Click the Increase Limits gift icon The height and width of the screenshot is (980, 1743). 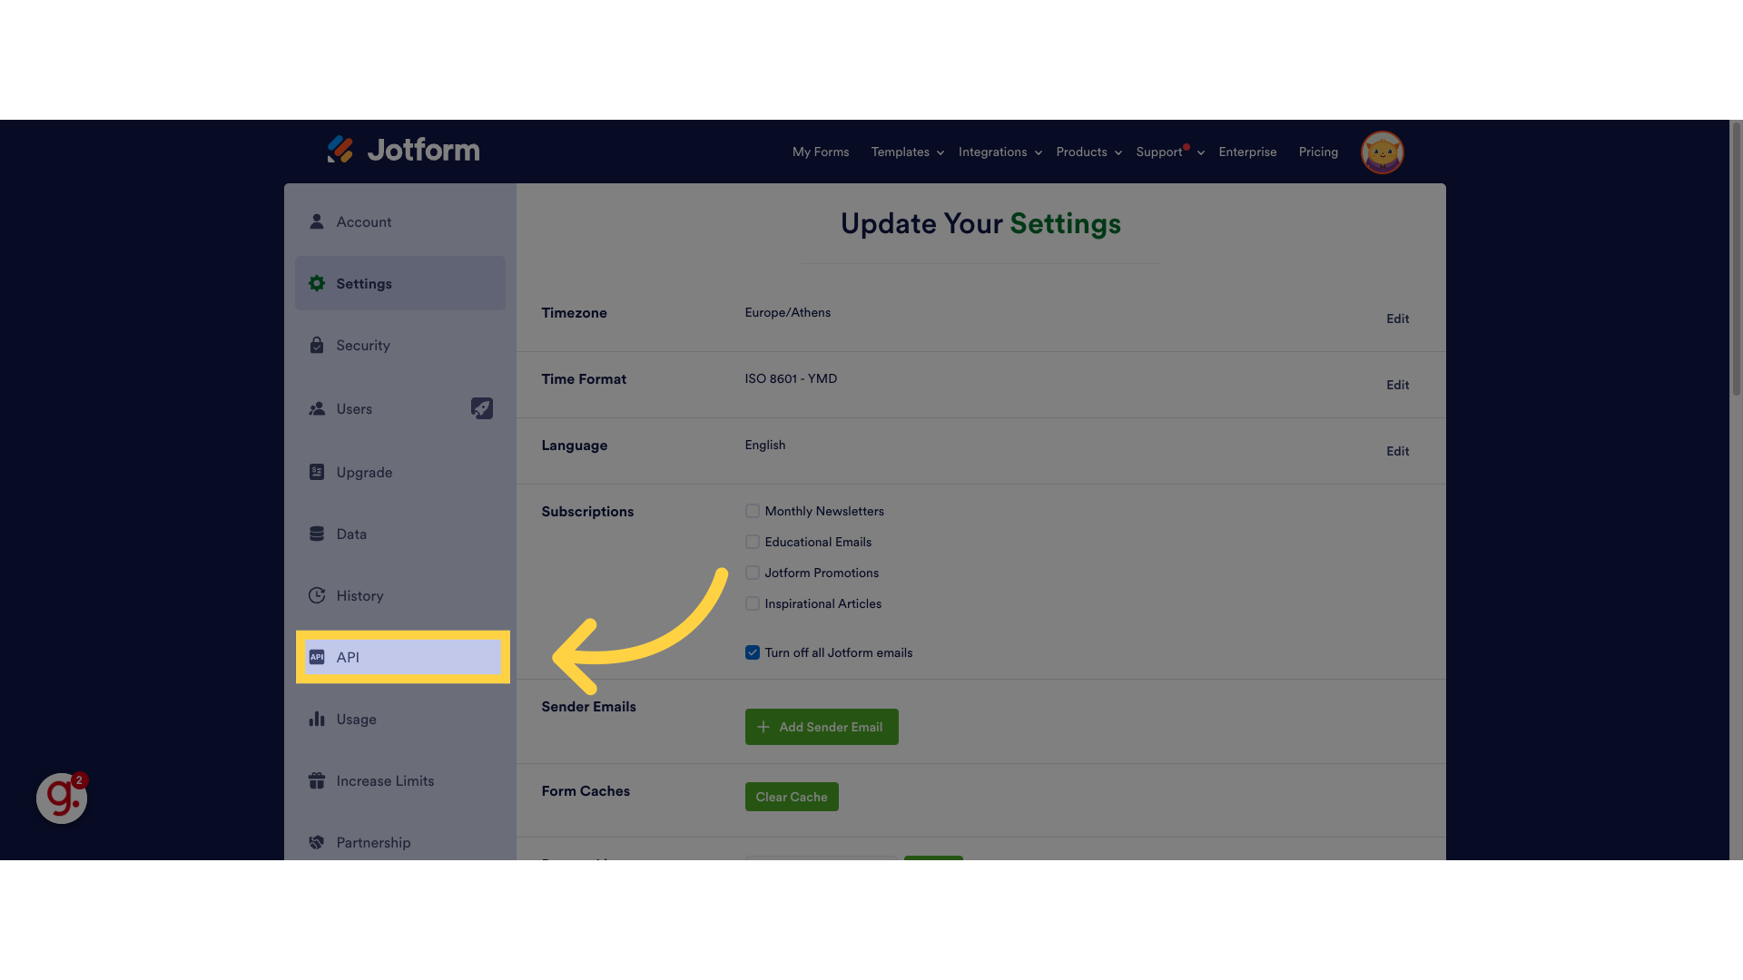[x=316, y=780]
